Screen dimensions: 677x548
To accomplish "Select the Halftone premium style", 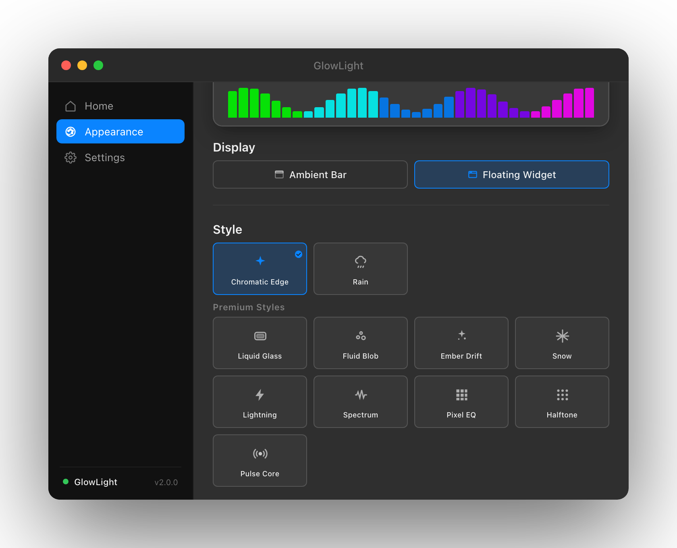I will [562, 402].
